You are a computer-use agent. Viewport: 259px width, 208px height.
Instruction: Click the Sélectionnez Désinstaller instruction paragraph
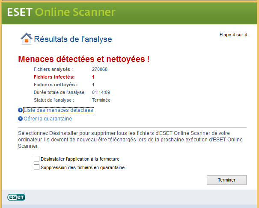tap(130, 139)
